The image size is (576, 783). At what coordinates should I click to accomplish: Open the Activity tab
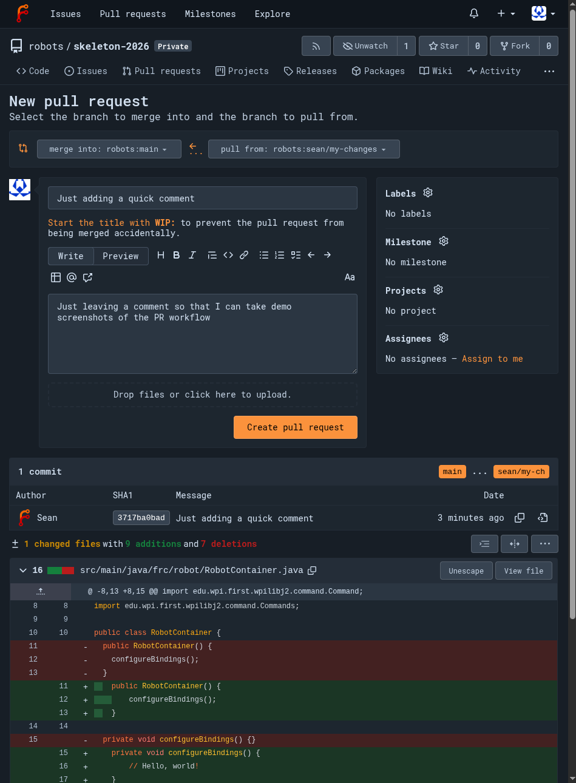pyautogui.click(x=494, y=71)
